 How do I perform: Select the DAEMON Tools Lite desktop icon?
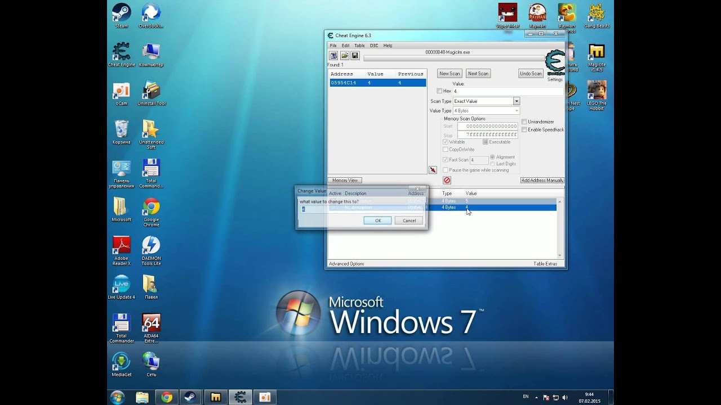click(151, 251)
